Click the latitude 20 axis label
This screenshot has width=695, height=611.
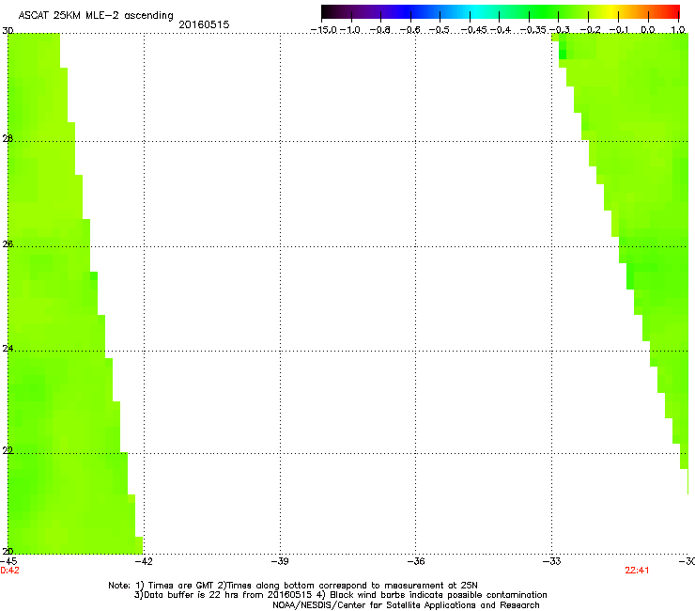(8, 551)
